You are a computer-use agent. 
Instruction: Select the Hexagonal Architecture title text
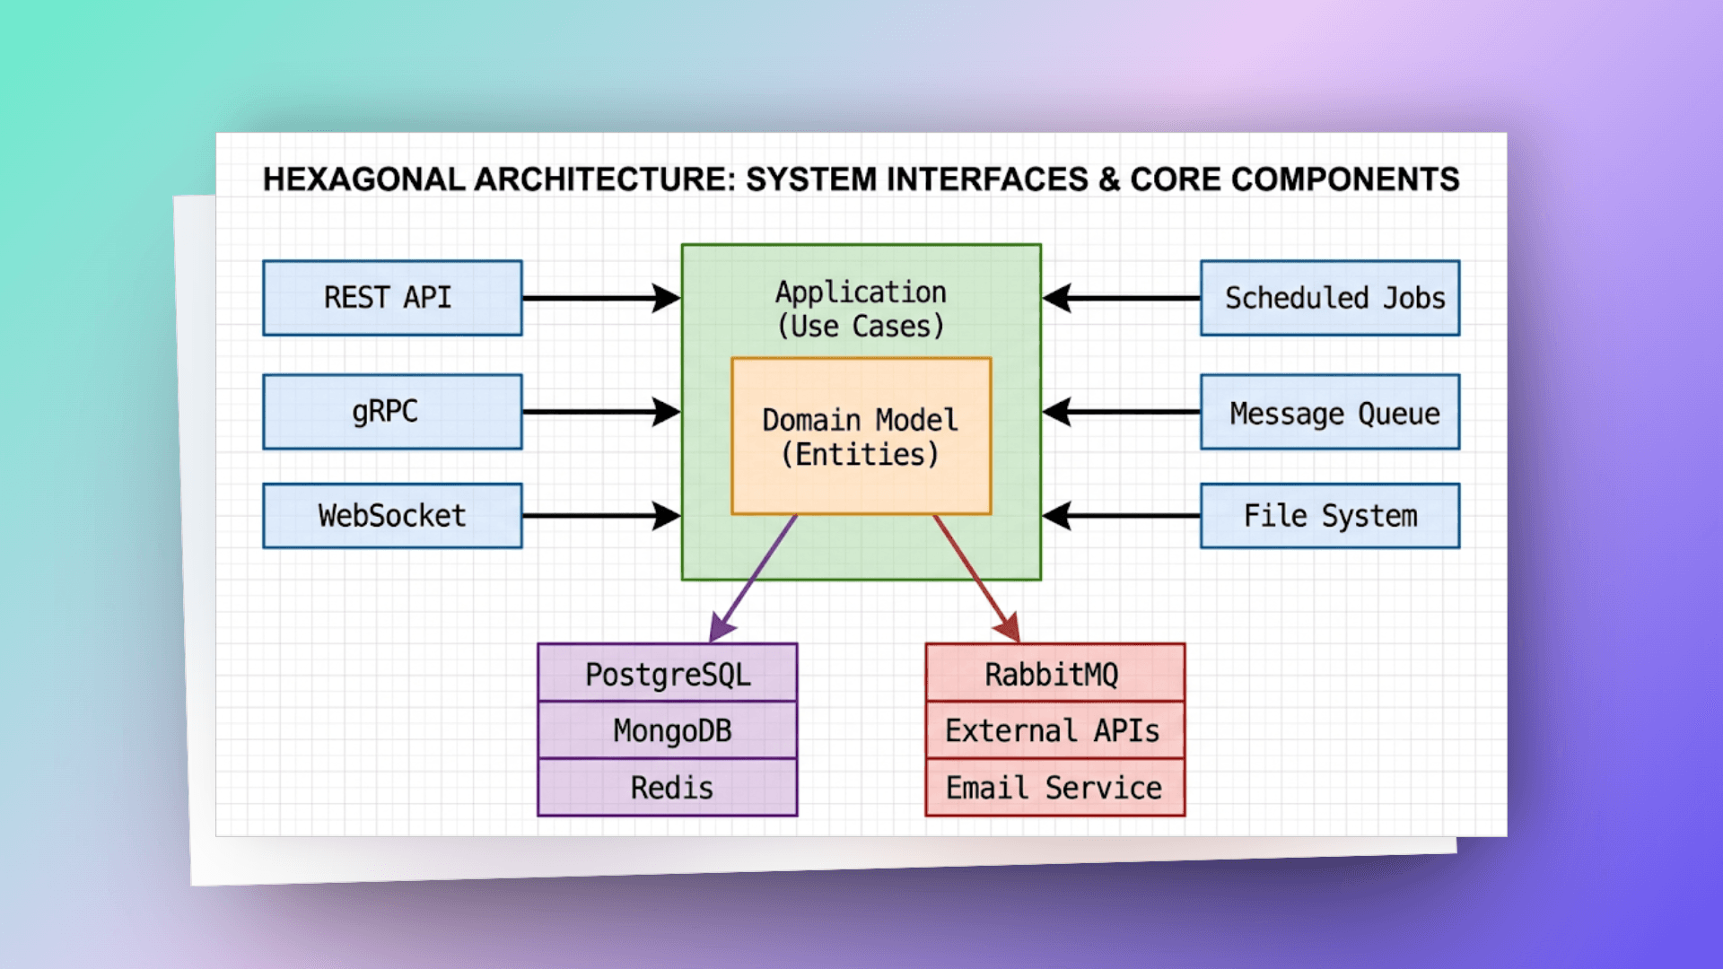pos(861,179)
